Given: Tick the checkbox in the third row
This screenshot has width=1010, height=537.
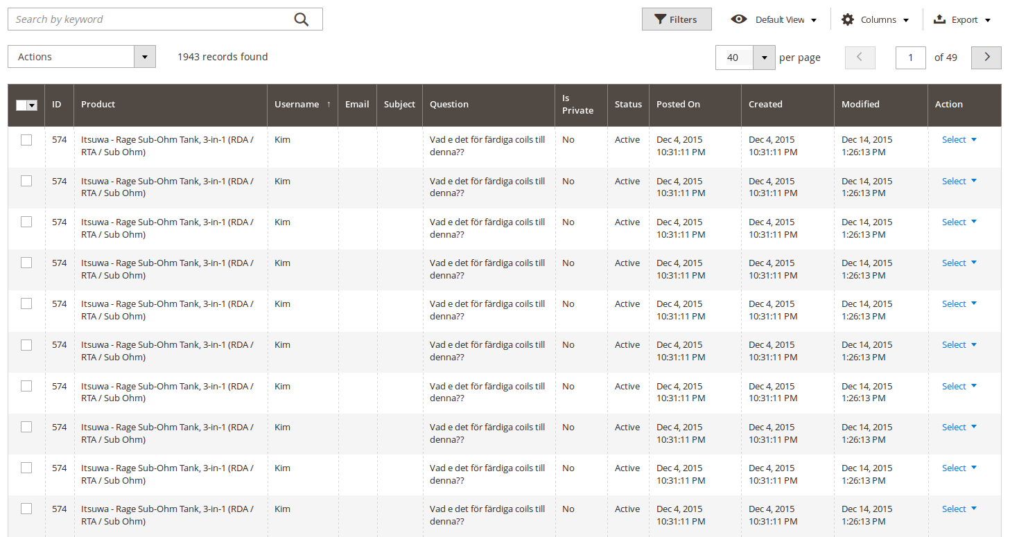Looking at the screenshot, I should point(26,222).
